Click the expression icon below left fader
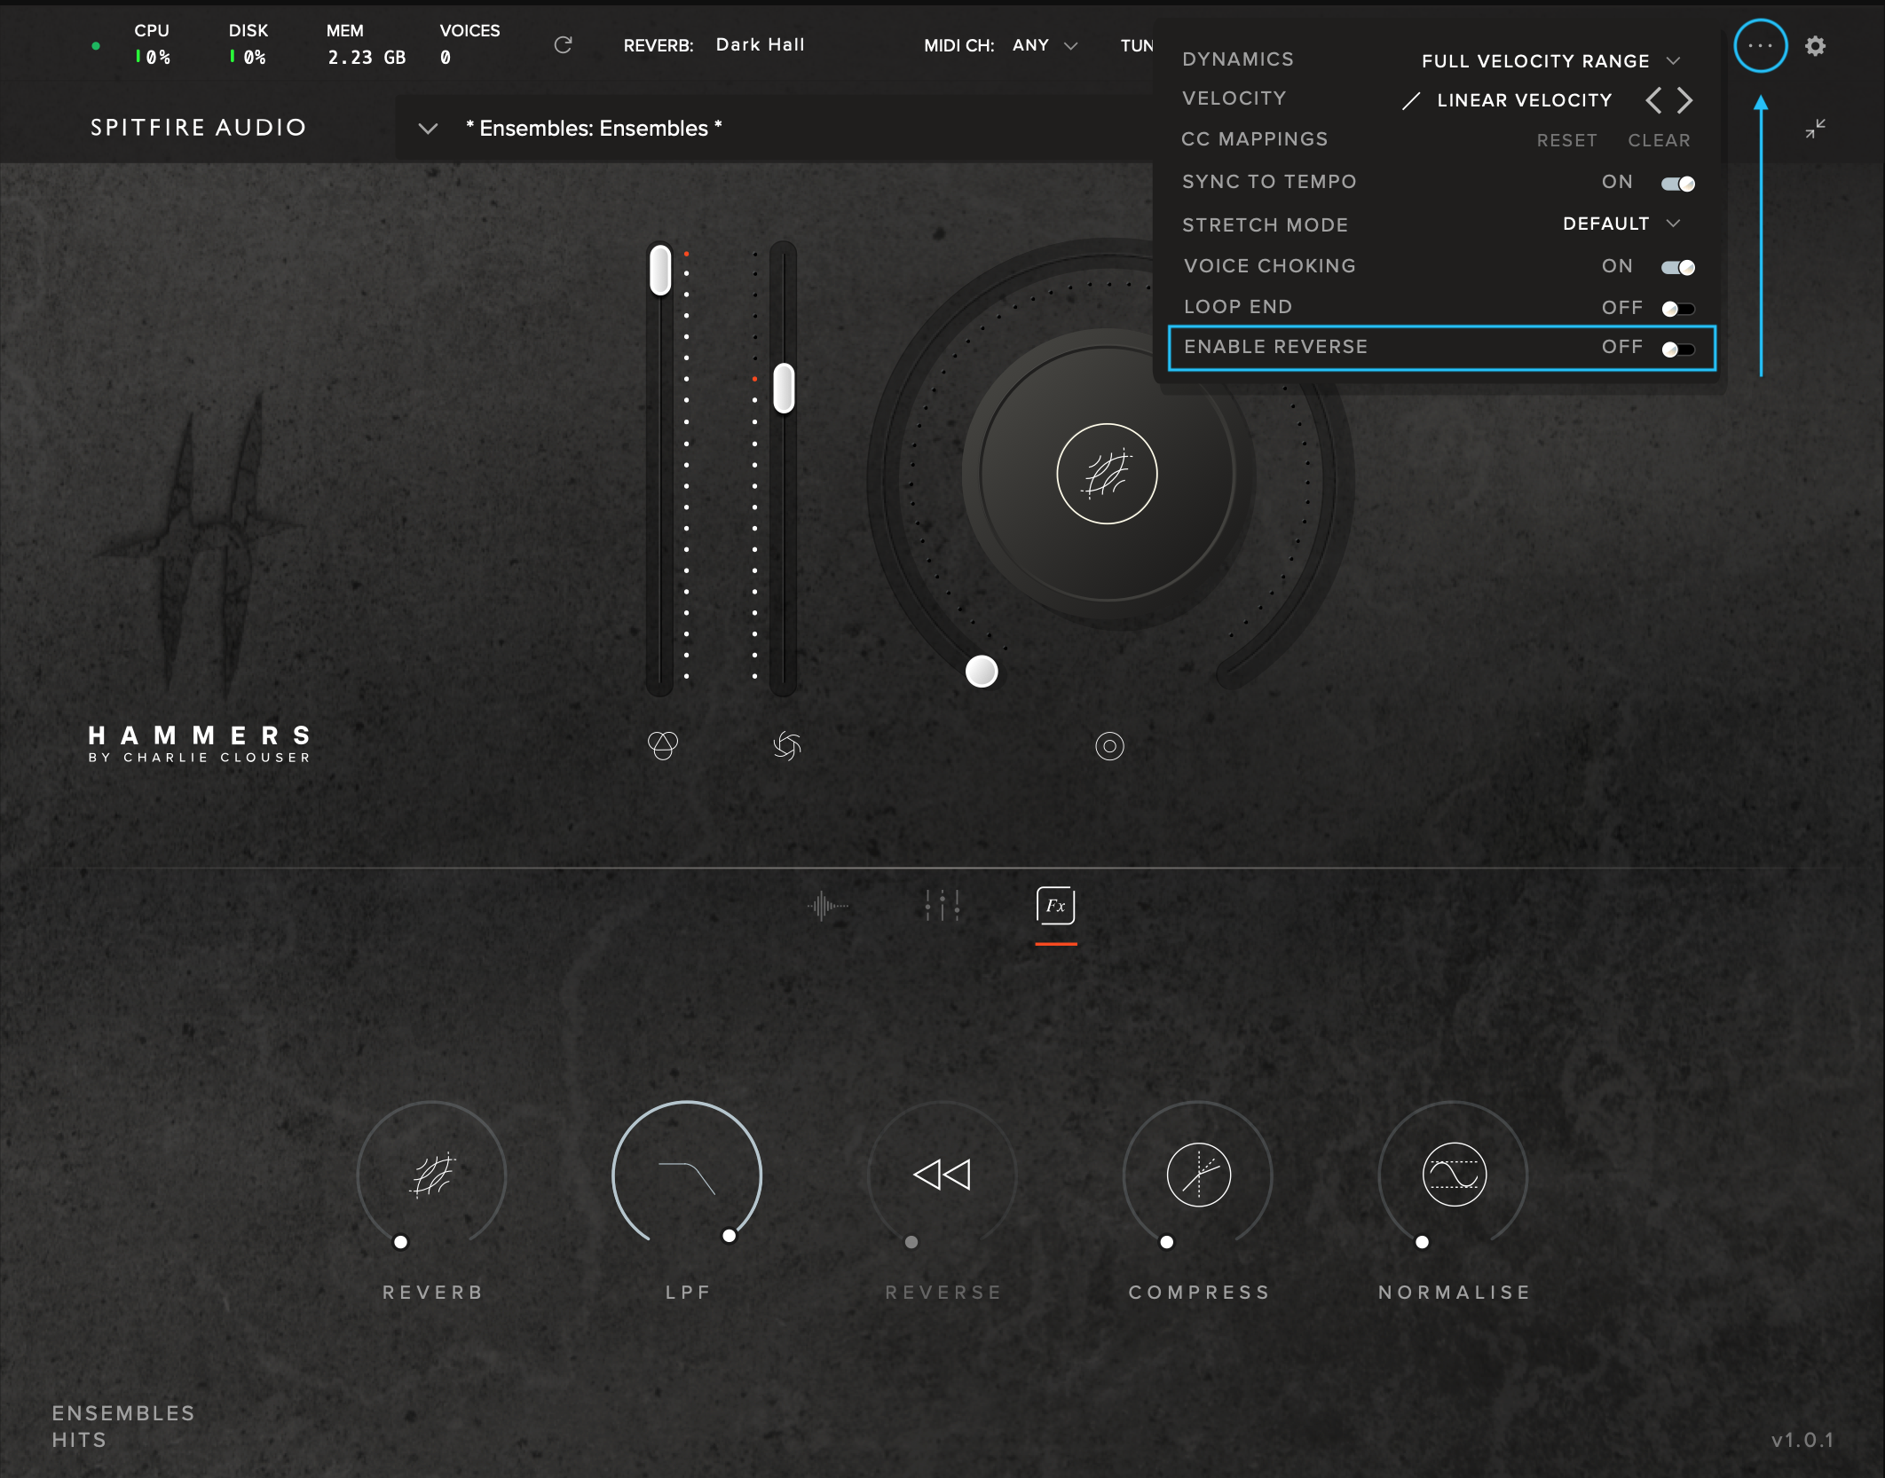 click(662, 745)
